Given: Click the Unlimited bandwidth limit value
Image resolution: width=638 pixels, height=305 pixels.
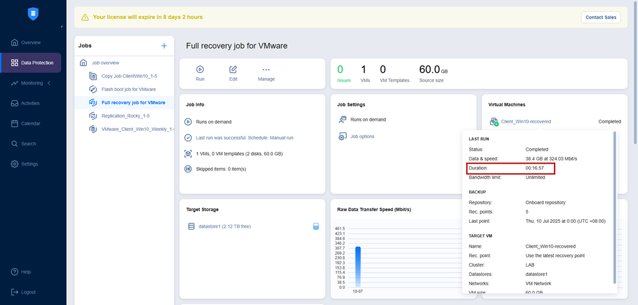Looking at the screenshot, I should tap(535, 177).
